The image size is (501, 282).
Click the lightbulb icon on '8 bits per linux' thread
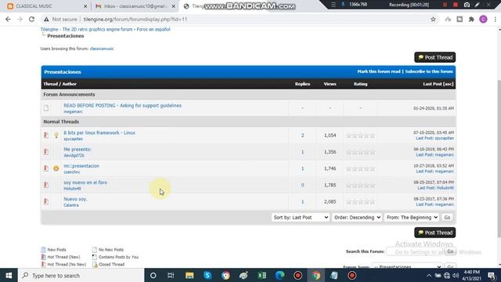[x=56, y=136]
